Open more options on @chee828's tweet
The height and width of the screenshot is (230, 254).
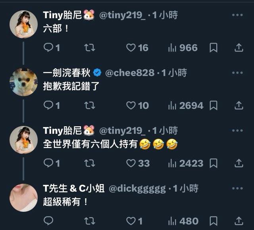tap(237, 73)
